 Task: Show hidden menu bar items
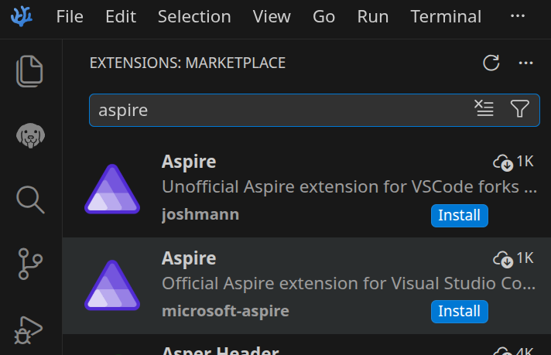(518, 15)
